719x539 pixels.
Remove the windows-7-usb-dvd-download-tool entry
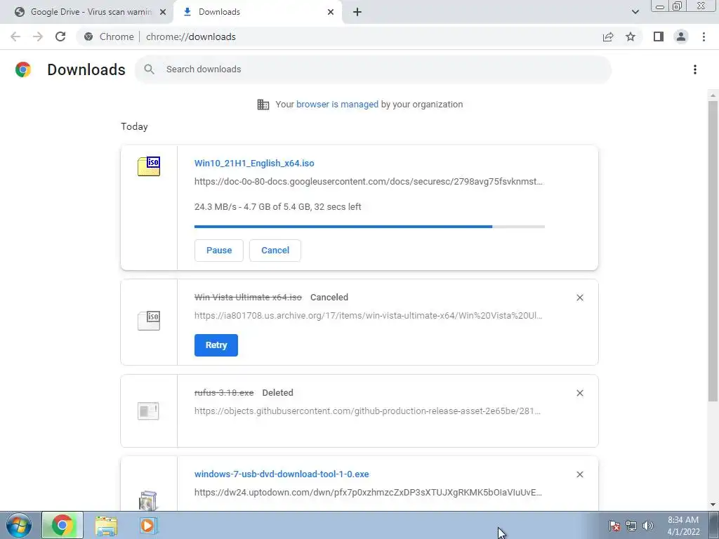point(579,474)
